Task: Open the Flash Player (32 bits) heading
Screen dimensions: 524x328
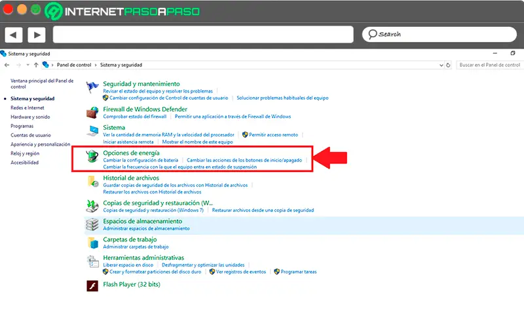Action: (132, 284)
